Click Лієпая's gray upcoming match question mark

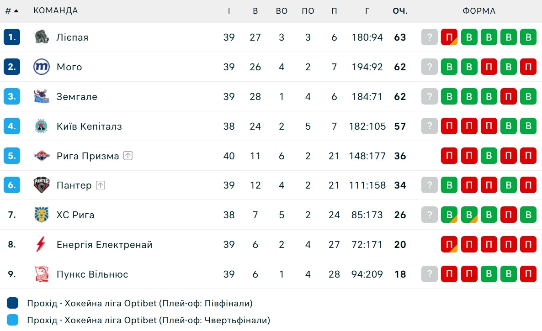(x=430, y=37)
